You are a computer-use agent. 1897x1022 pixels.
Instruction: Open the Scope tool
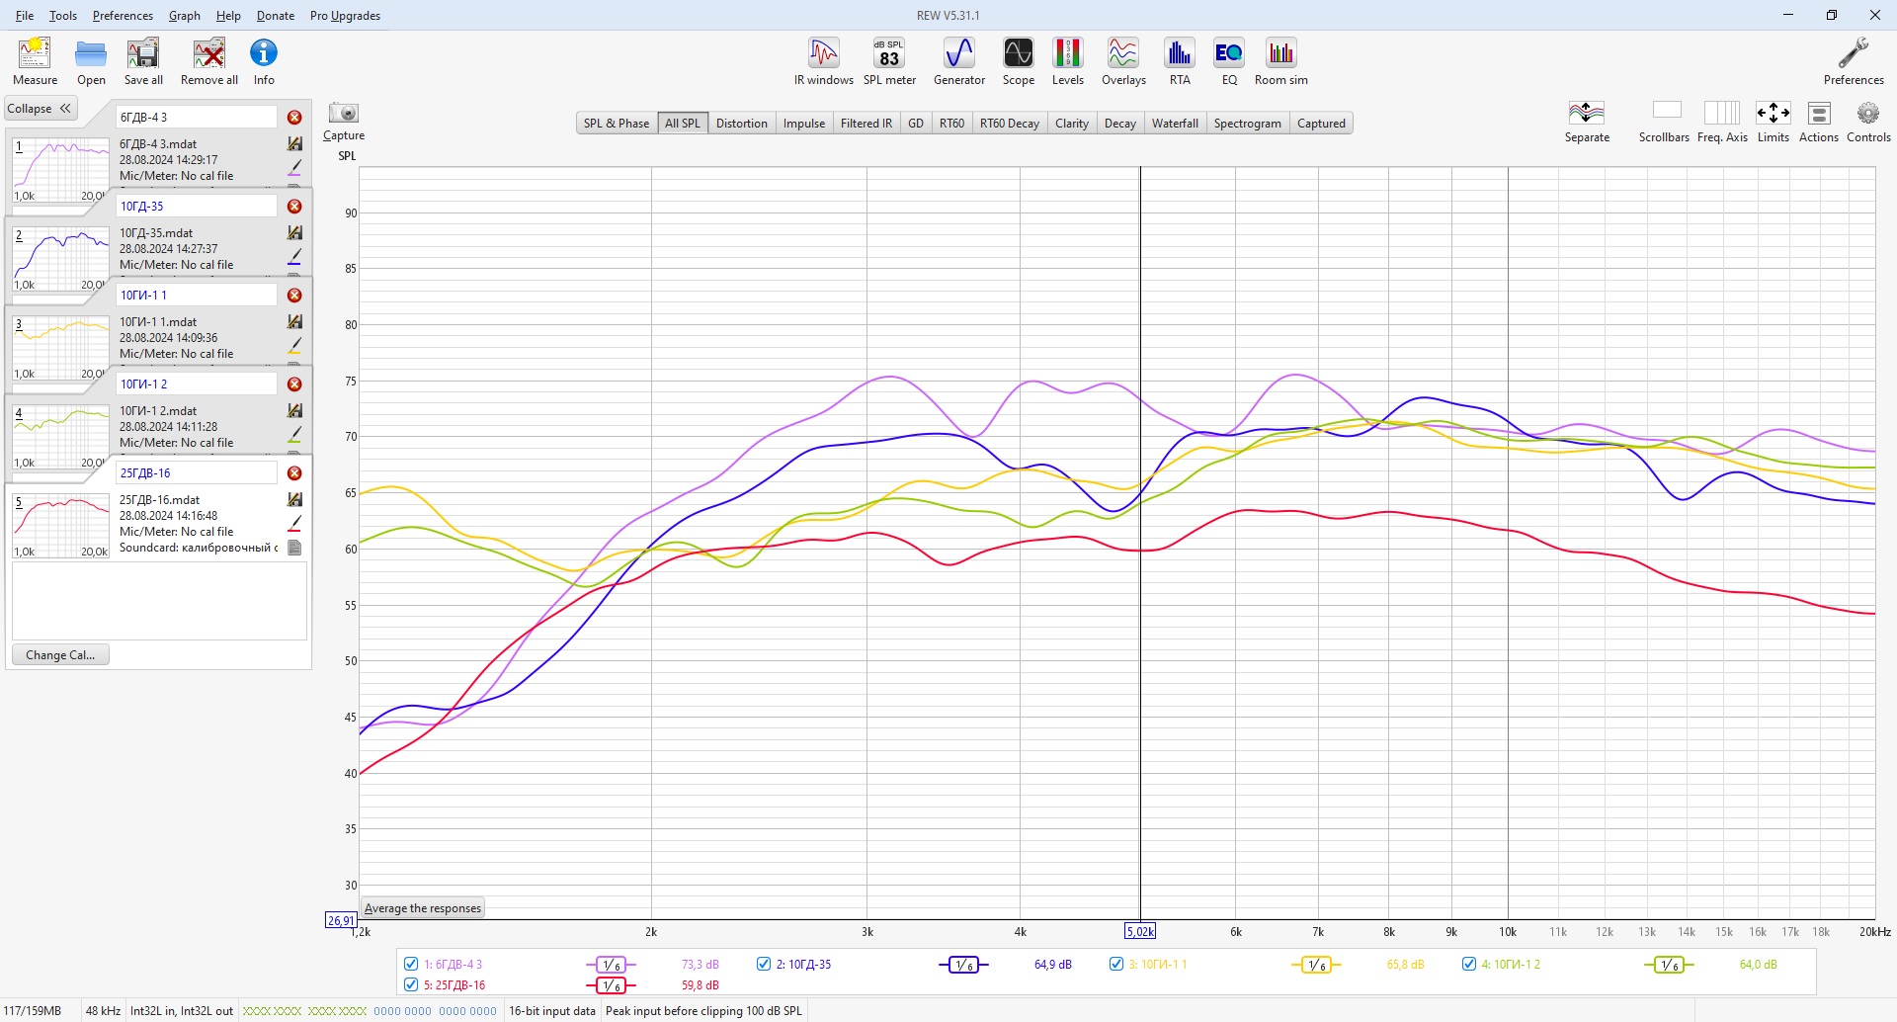click(x=1019, y=61)
